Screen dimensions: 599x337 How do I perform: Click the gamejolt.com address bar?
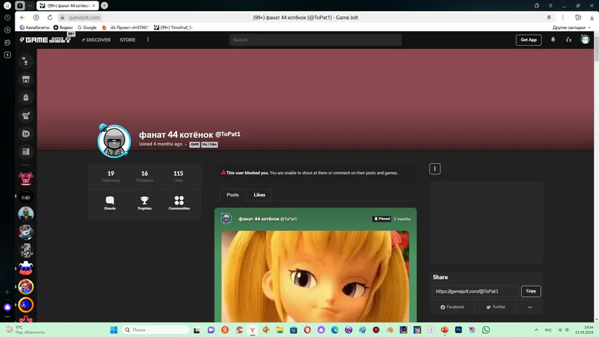point(85,17)
